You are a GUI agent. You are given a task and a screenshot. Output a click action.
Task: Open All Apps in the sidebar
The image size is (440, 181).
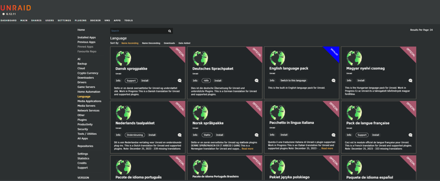coord(83,138)
